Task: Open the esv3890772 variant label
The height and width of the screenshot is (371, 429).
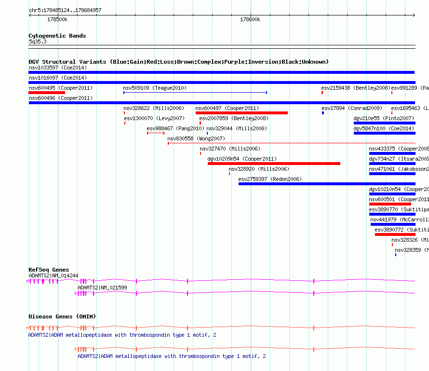Action: pos(402,230)
